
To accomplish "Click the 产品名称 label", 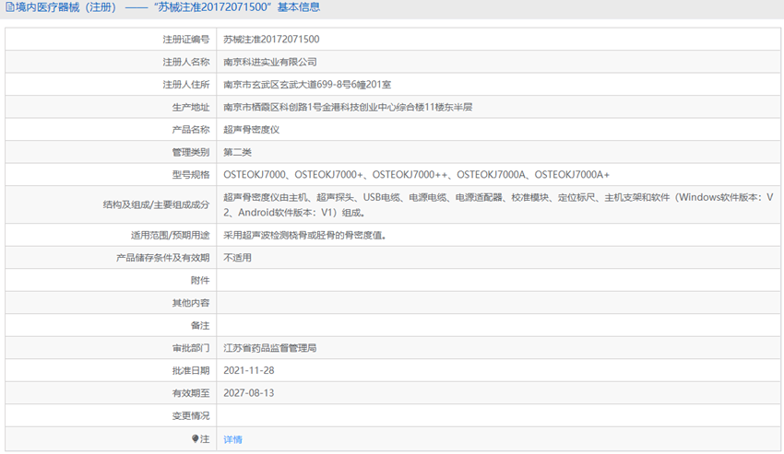I will tap(191, 129).
